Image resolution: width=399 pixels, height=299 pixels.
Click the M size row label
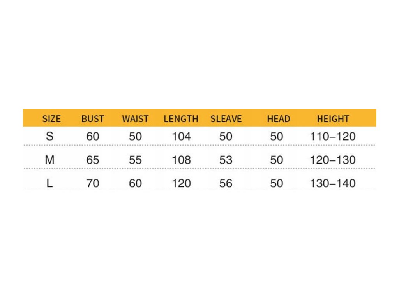49,160
